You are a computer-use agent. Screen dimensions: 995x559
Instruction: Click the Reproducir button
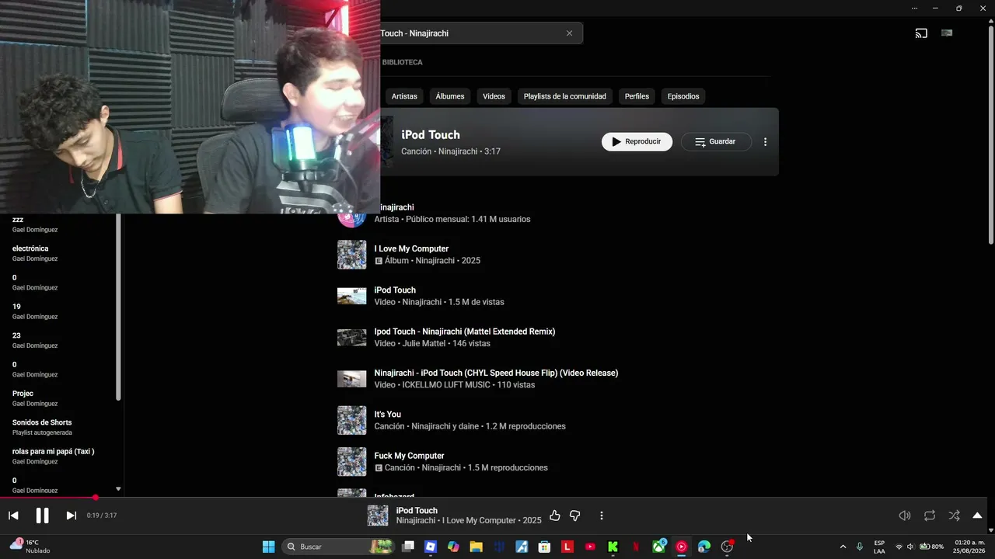click(637, 142)
